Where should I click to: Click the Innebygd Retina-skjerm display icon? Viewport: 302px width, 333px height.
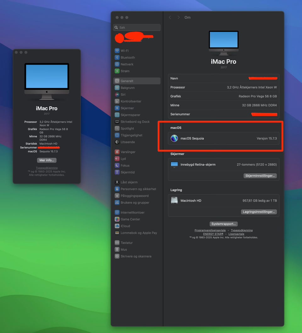pos(174,164)
